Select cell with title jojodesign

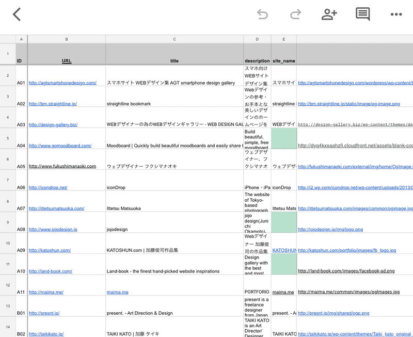[x=174, y=222]
